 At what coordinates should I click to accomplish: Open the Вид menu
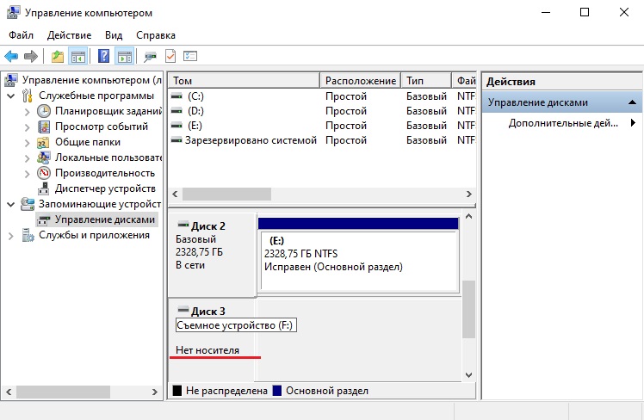(x=114, y=35)
